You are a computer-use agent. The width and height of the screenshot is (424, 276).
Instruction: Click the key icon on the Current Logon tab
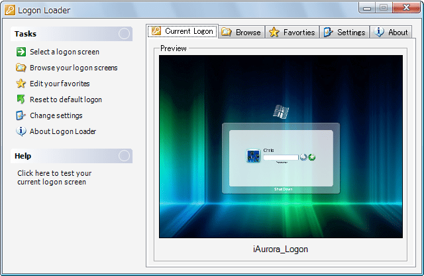pos(156,31)
